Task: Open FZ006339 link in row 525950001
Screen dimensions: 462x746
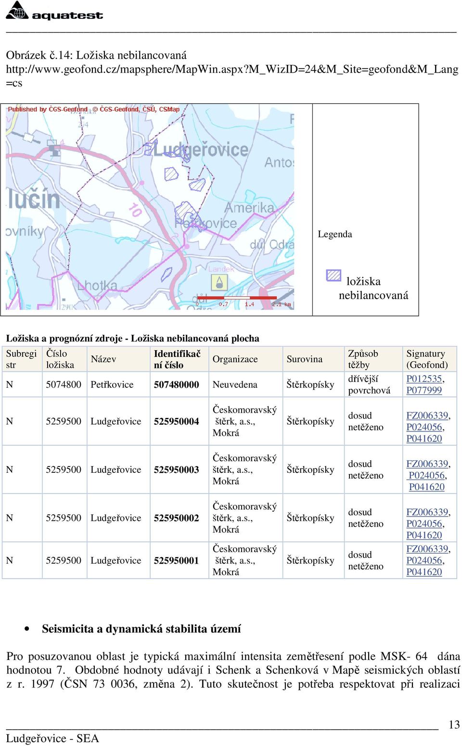Action: click(x=427, y=549)
